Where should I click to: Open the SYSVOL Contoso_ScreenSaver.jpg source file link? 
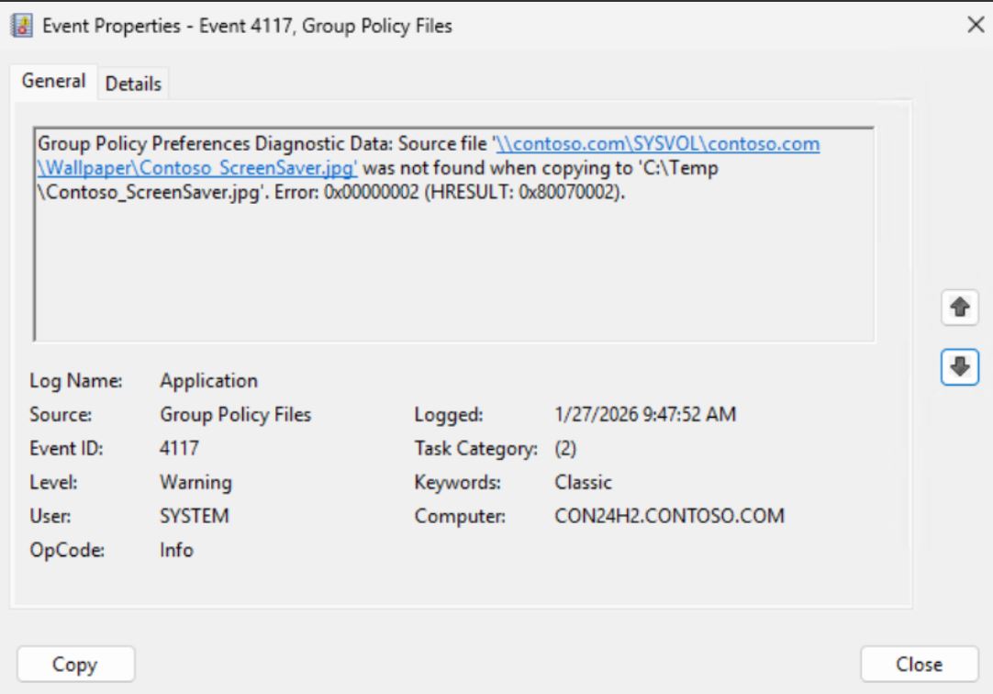pos(657,145)
